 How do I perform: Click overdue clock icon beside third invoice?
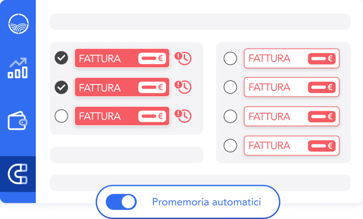(183, 116)
